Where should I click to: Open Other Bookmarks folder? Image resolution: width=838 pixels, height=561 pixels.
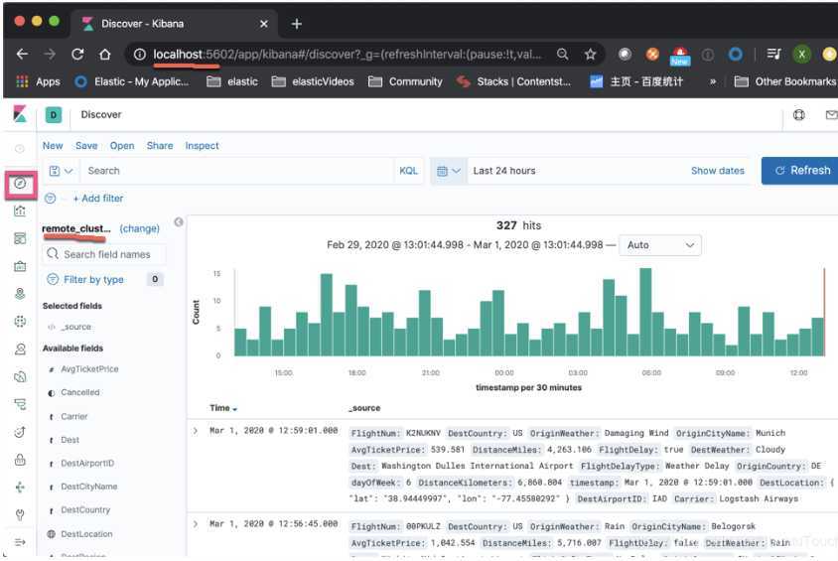tap(785, 81)
